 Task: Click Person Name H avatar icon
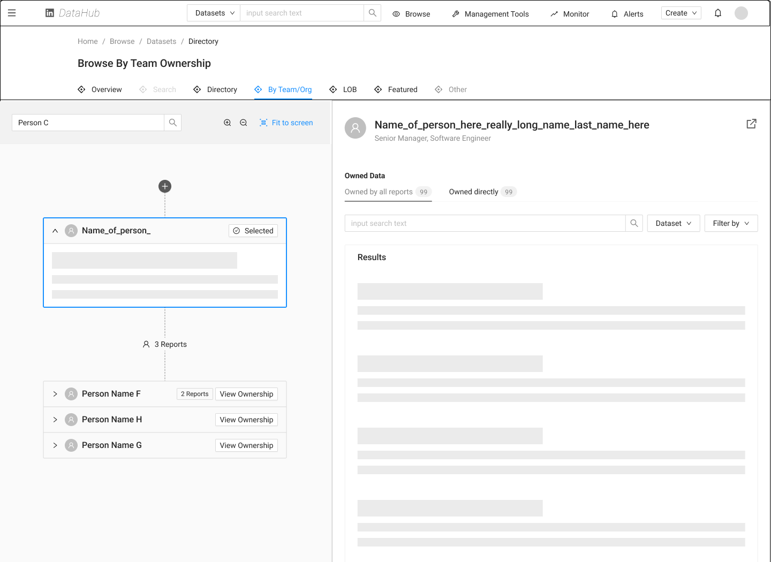click(71, 420)
